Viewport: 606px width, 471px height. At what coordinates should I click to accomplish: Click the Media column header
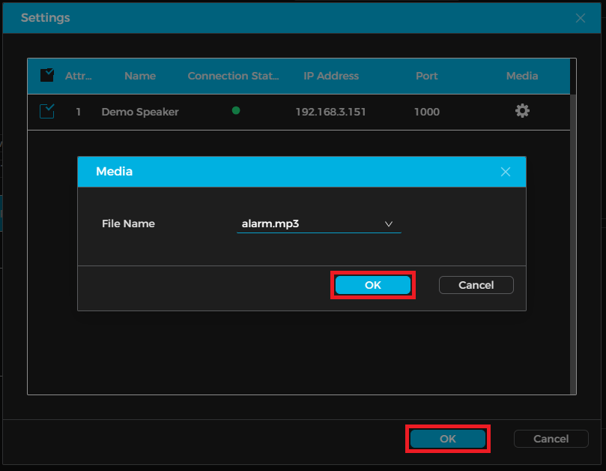tap(522, 76)
